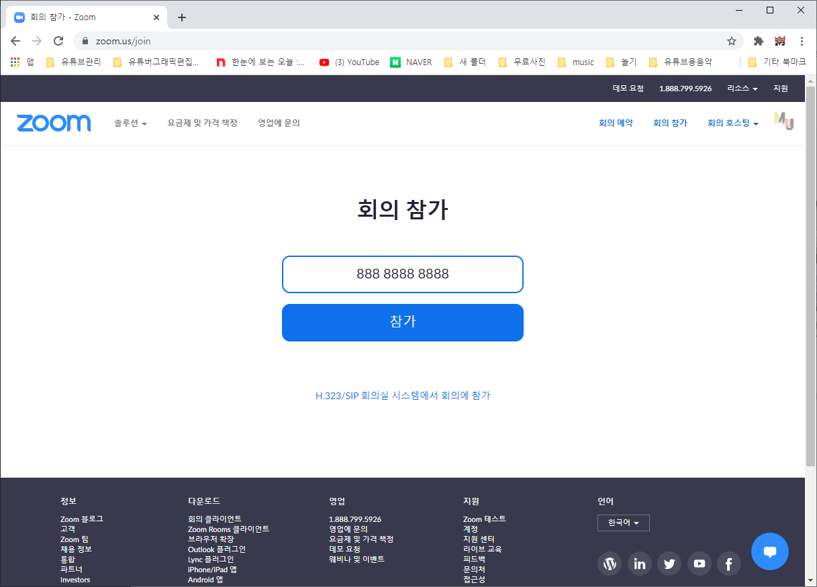Open Zoom's YouTube footer icon
This screenshot has height=587, width=817.
[700, 564]
